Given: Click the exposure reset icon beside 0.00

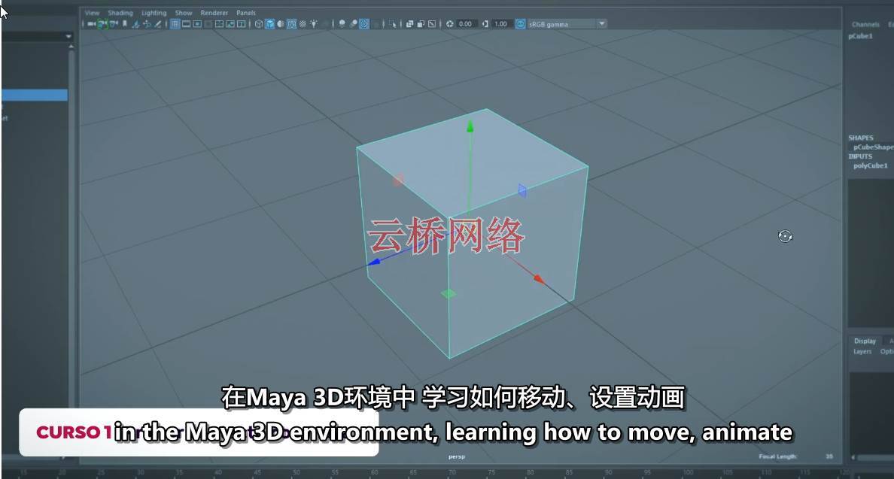Looking at the screenshot, I should point(449,23).
